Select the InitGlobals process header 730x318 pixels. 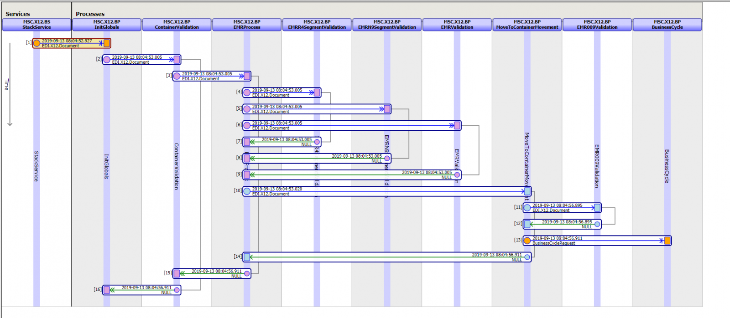point(107,25)
